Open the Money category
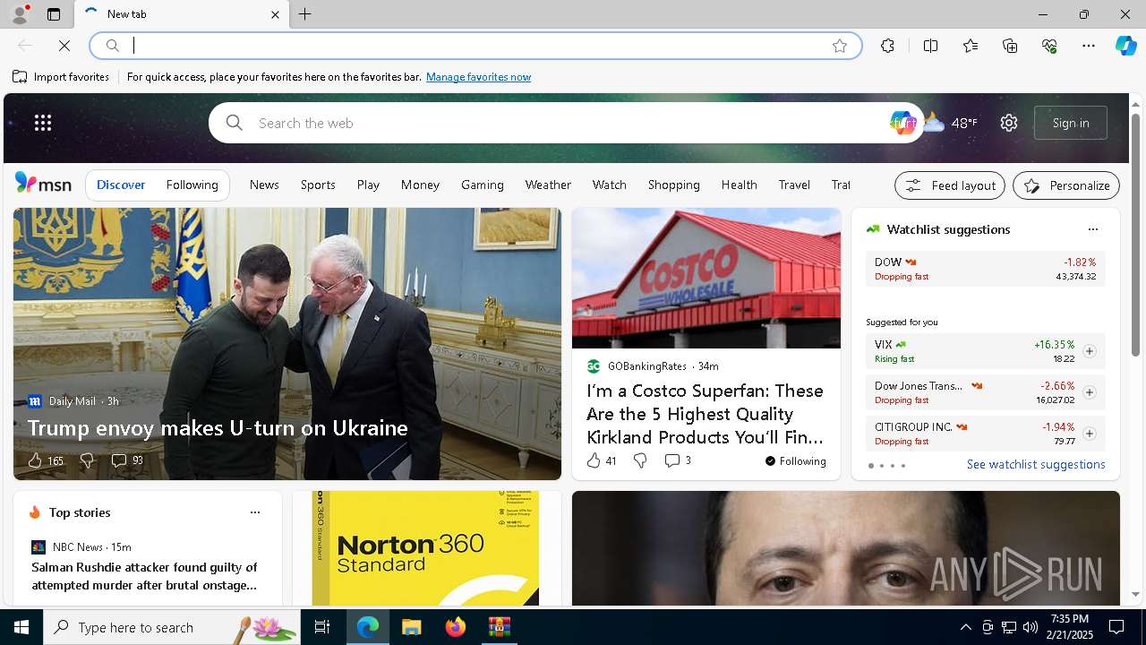 420,185
